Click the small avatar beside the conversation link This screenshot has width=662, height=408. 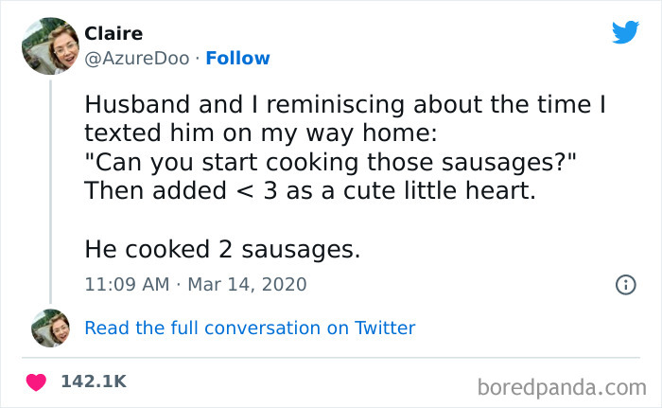[x=51, y=328]
